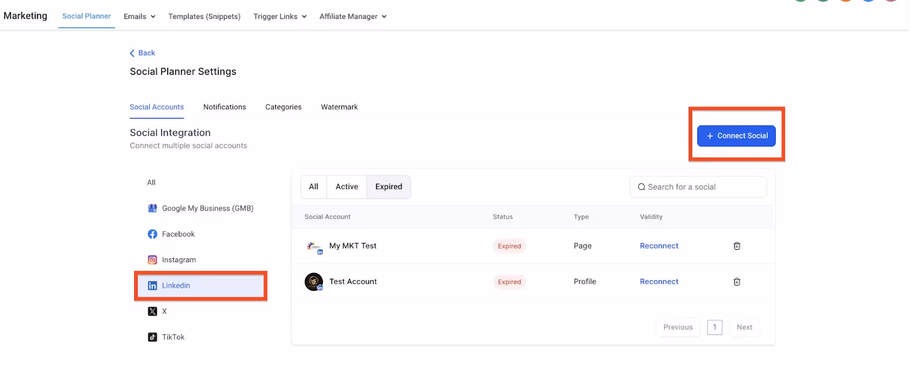The width and height of the screenshot is (910, 386).
Task: Filter accounts by Active status
Action: click(347, 187)
